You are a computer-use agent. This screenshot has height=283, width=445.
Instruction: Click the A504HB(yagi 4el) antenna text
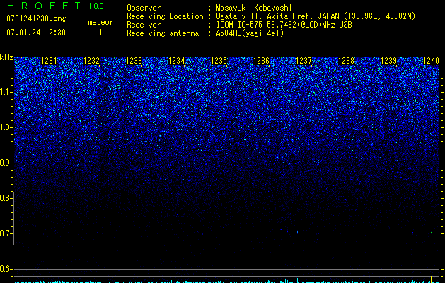click(250, 33)
